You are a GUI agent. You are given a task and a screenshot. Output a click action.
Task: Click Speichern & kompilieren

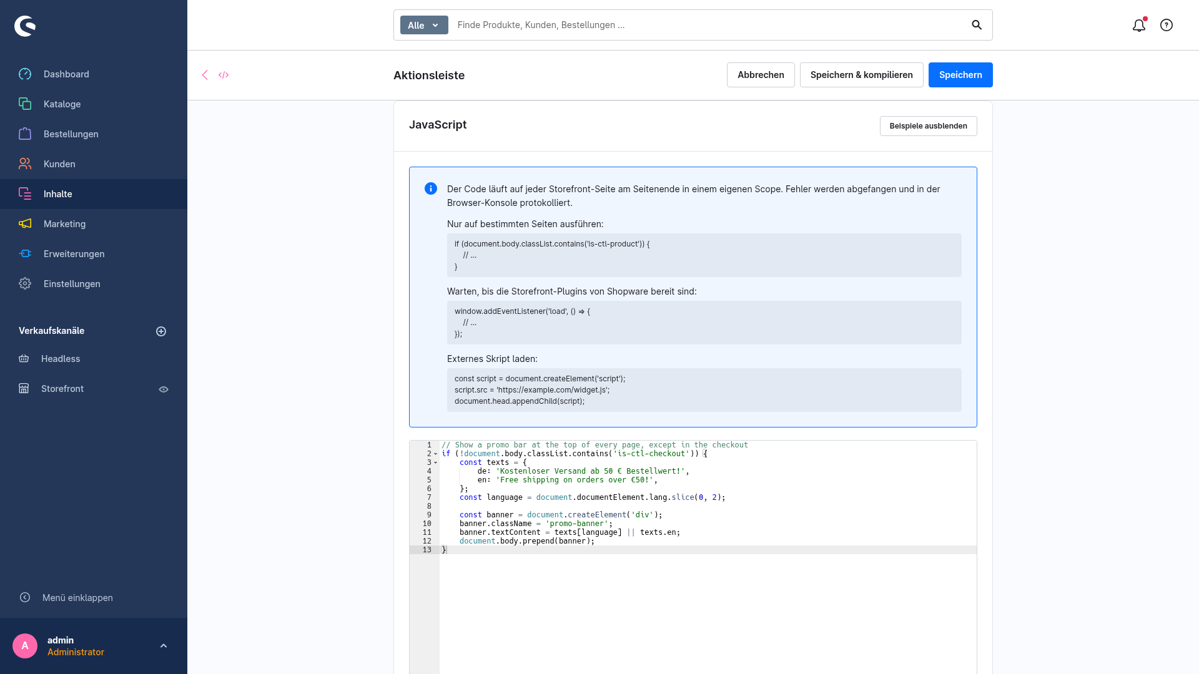pyautogui.click(x=861, y=75)
